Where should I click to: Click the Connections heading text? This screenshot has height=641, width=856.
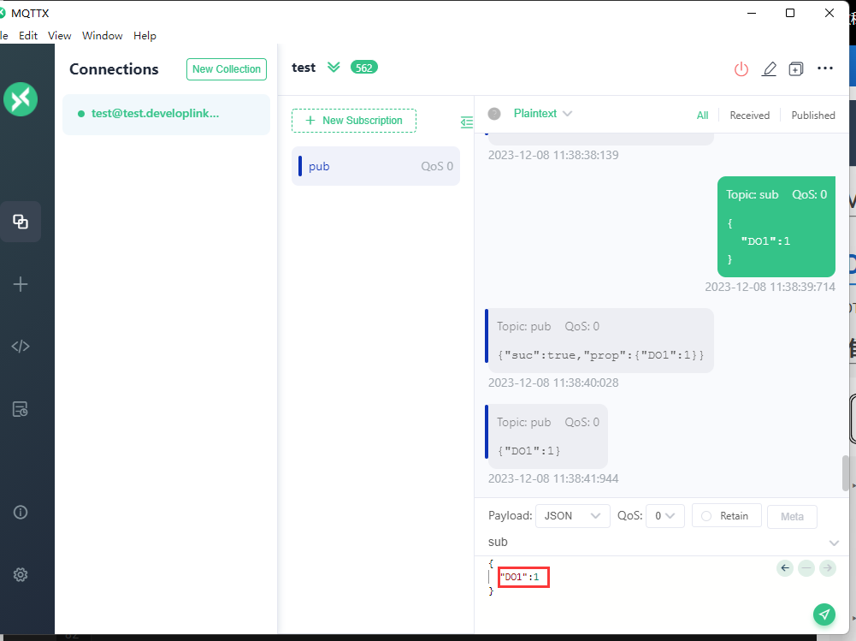click(114, 69)
